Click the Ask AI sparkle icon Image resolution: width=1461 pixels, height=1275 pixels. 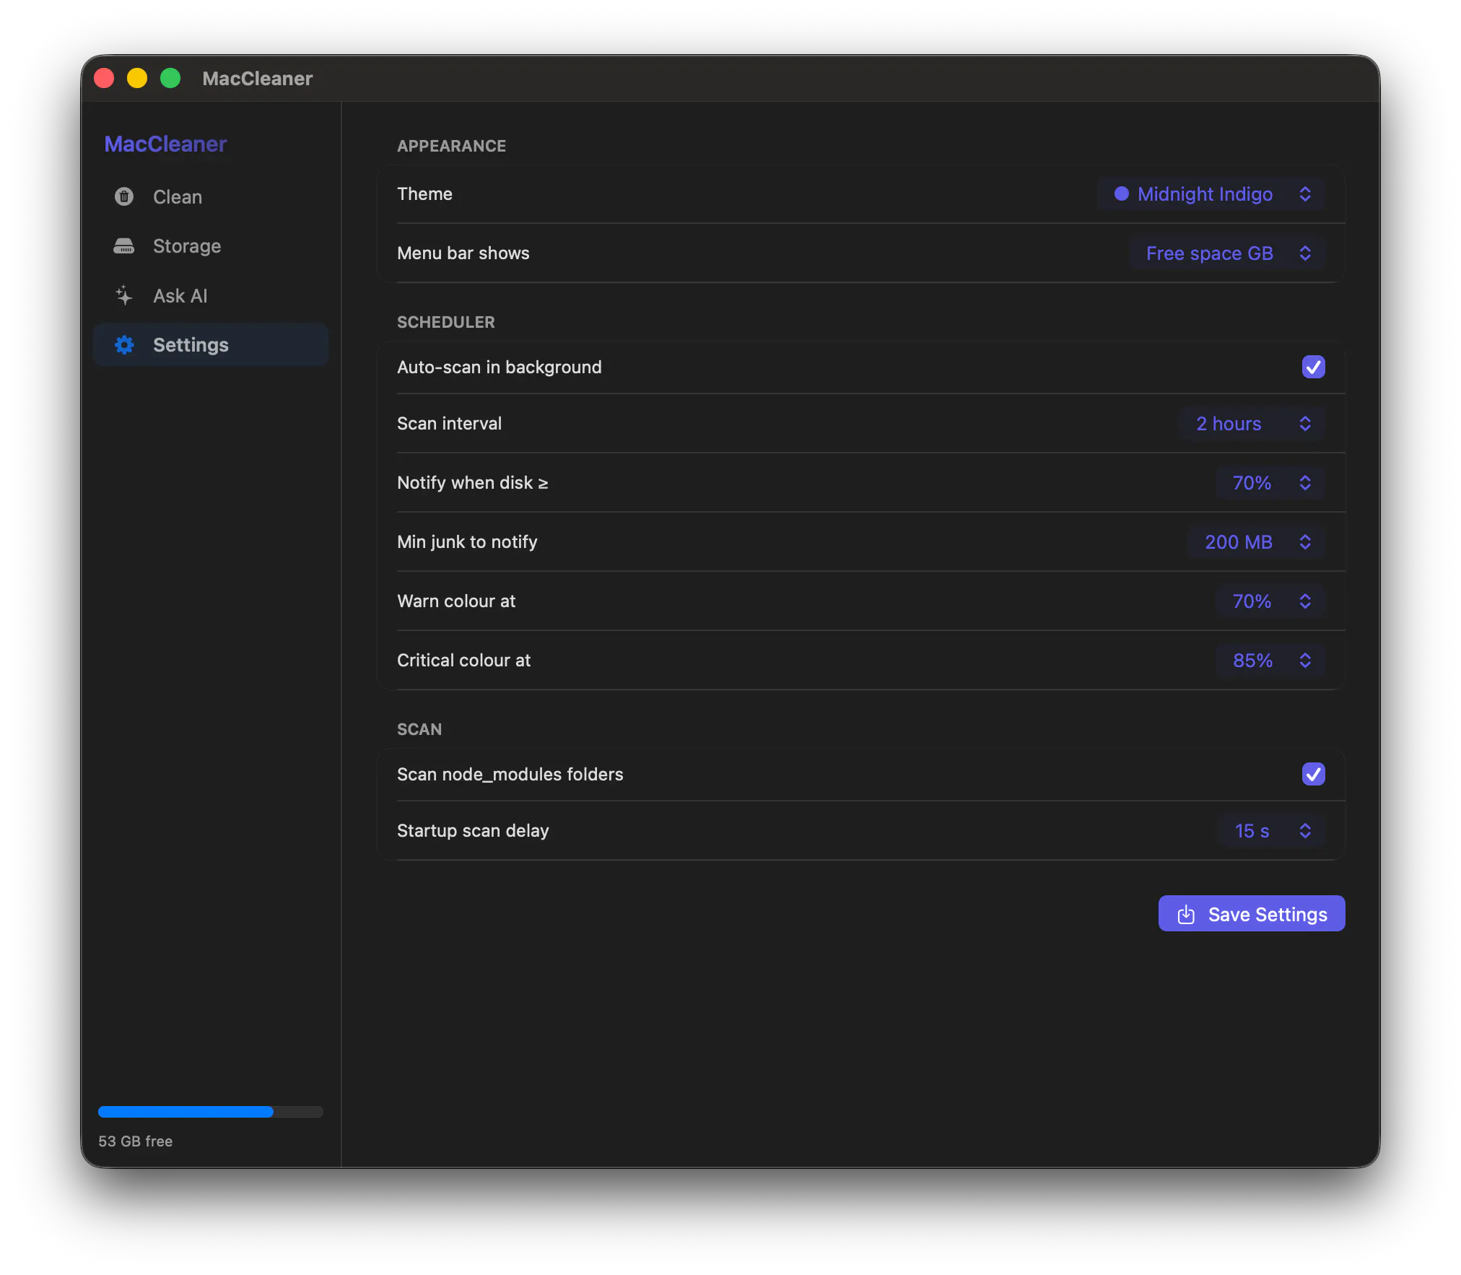[x=124, y=295]
